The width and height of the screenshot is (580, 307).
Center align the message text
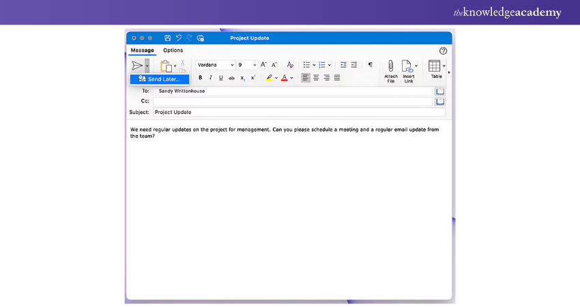tap(316, 78)
